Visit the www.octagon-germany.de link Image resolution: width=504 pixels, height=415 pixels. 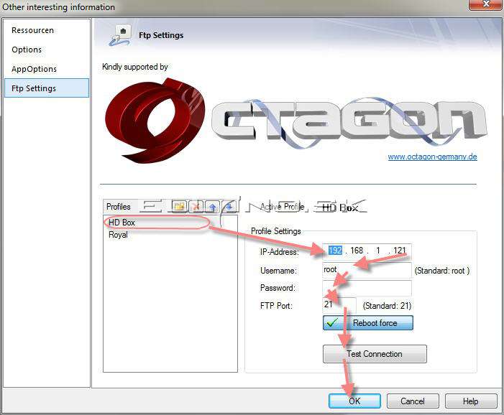point(432,157)
